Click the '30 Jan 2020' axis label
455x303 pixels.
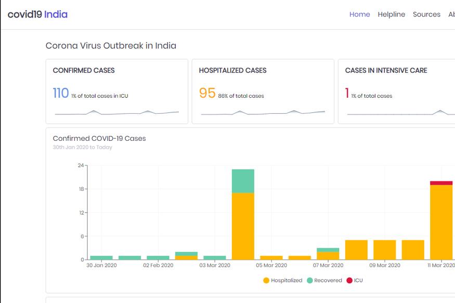[x=101, y=265]
